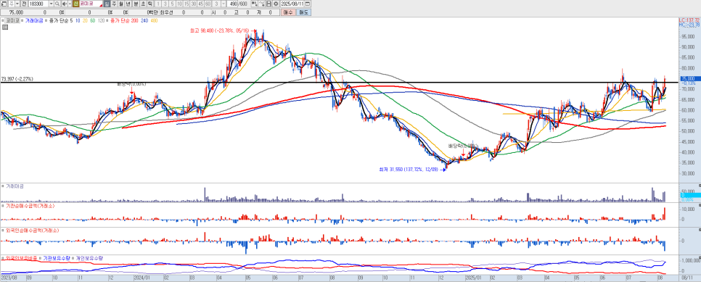The height and width of the screenshot is (282, 701).
Task: Click the 매수 buy button
Action: click(287, 12)
